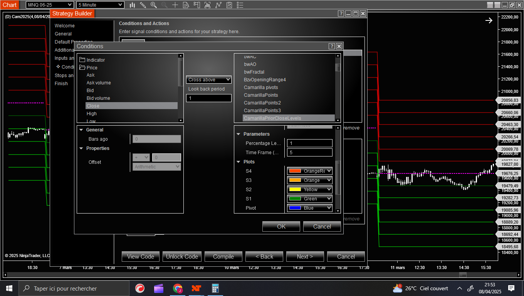524x296 pixels.
Task: Click the < Back button
Action: pyautogui.click(x=264, y=257)
